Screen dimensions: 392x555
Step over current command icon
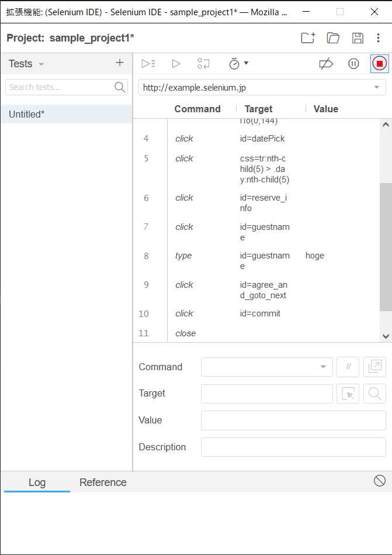coord(204,64)
